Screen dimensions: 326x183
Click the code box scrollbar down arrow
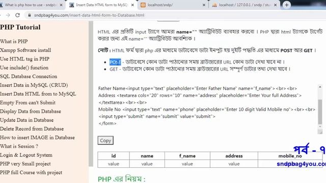320,127
